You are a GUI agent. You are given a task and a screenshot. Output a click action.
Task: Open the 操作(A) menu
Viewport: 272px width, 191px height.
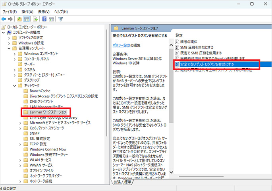pyautogui.click(x=28, y=11)
